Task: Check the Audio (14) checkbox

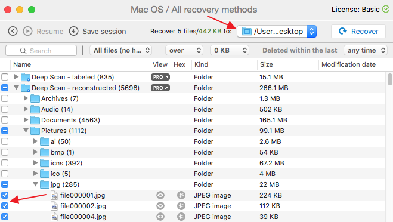Action: (x=5, y=109)
